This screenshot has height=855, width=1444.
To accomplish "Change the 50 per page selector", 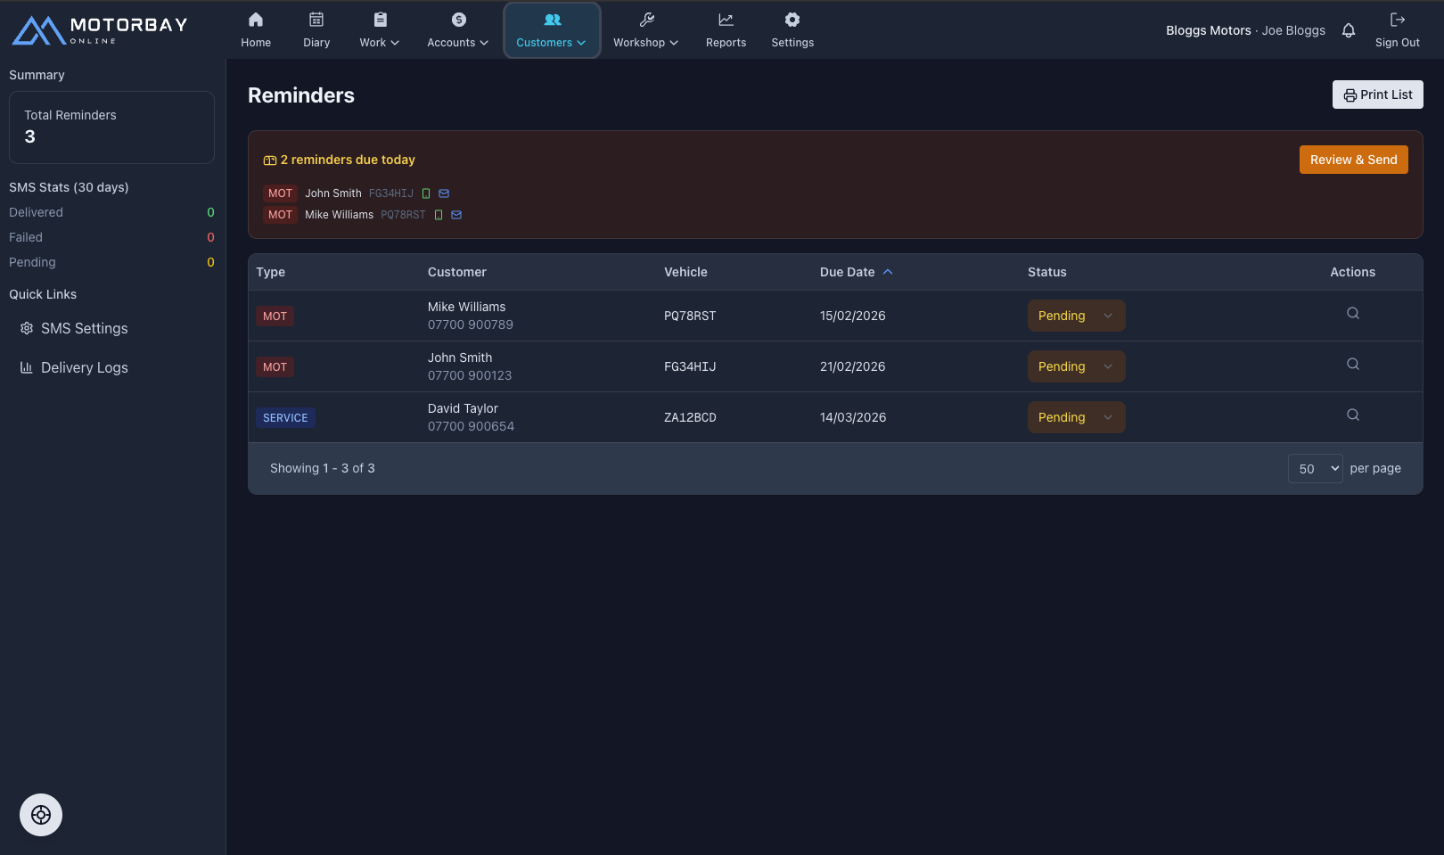I will coord(1315,469).
